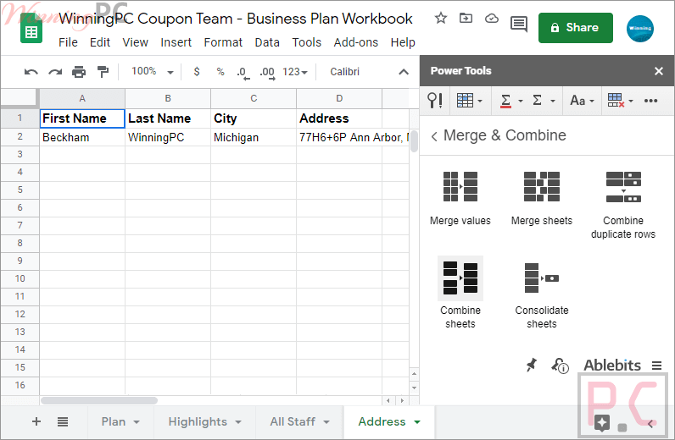Select the Paint format tool
675x440 pixels.
103,72
